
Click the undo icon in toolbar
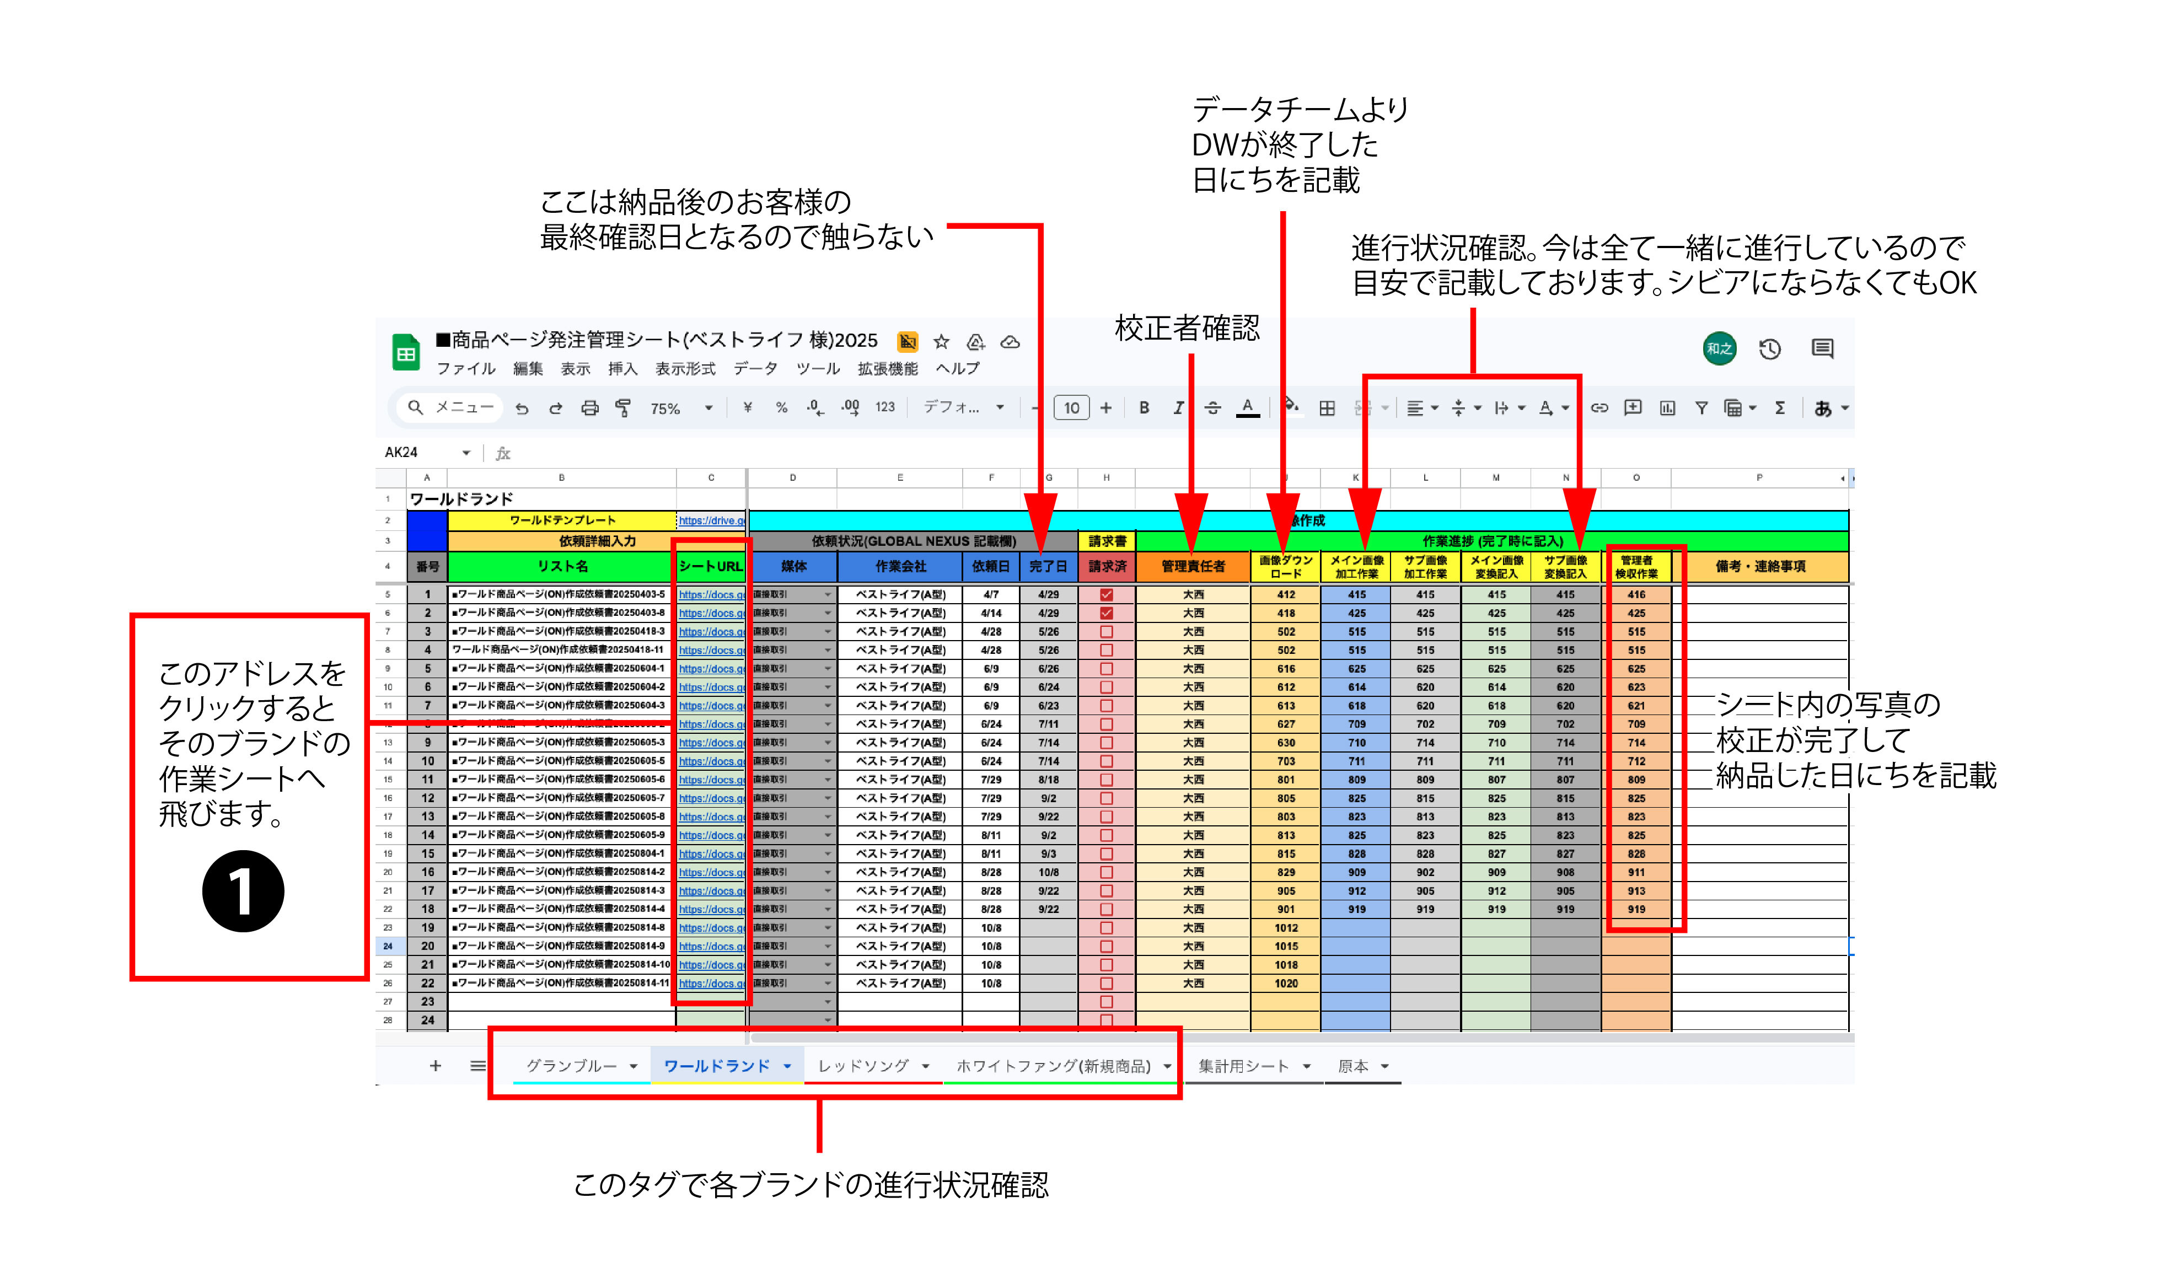[x=522, y=408]
